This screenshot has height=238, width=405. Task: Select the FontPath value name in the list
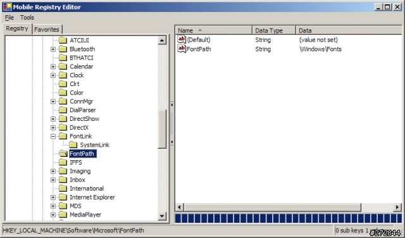[199, 49]
